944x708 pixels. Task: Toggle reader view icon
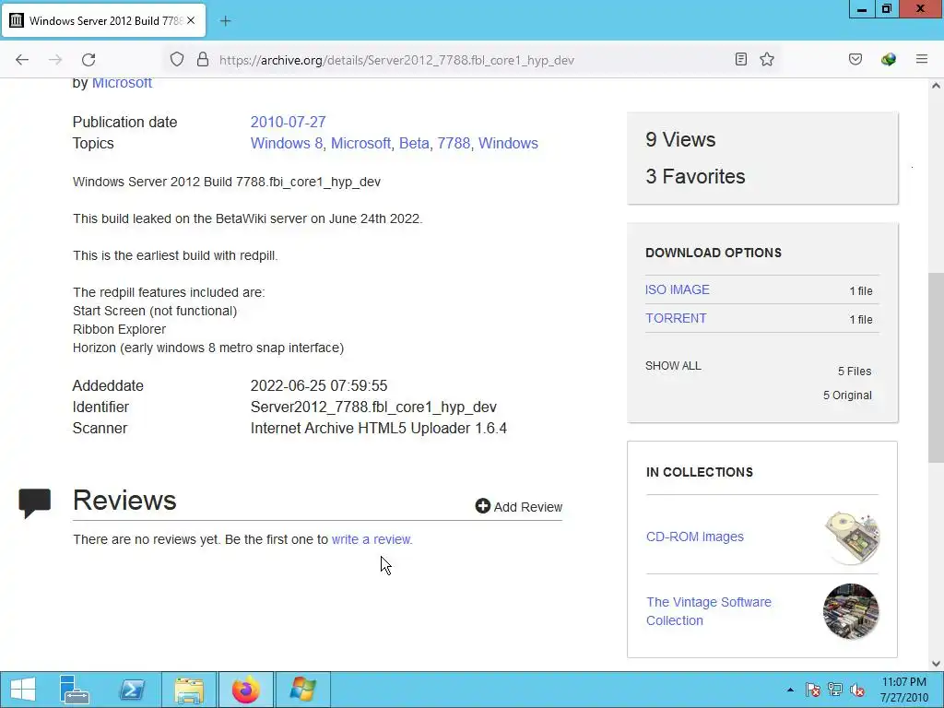tap(741, 59)
